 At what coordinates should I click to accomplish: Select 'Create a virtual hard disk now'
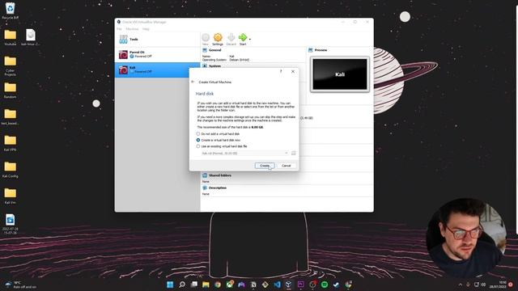pos(219,140)
